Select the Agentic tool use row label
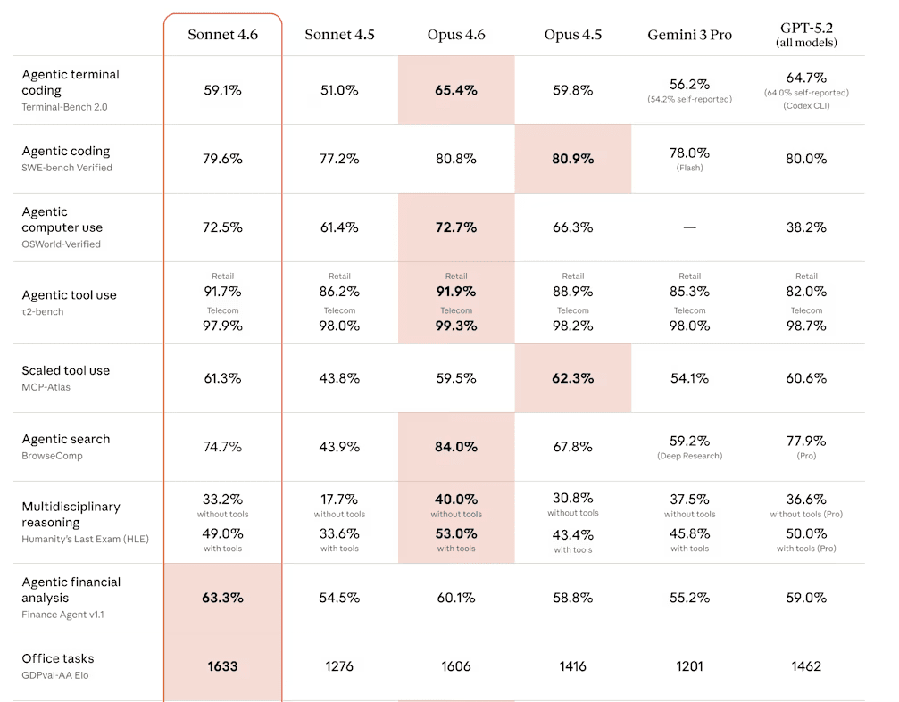This screenshot has height=702, width=899. (69, 295)
